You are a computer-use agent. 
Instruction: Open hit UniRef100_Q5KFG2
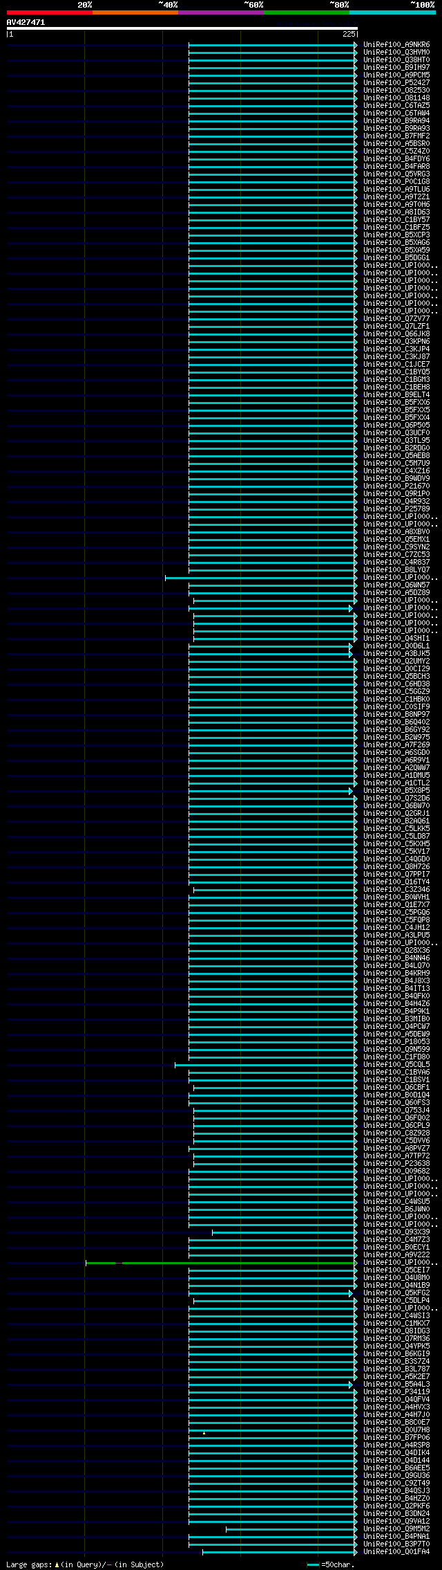point(396,1293)
